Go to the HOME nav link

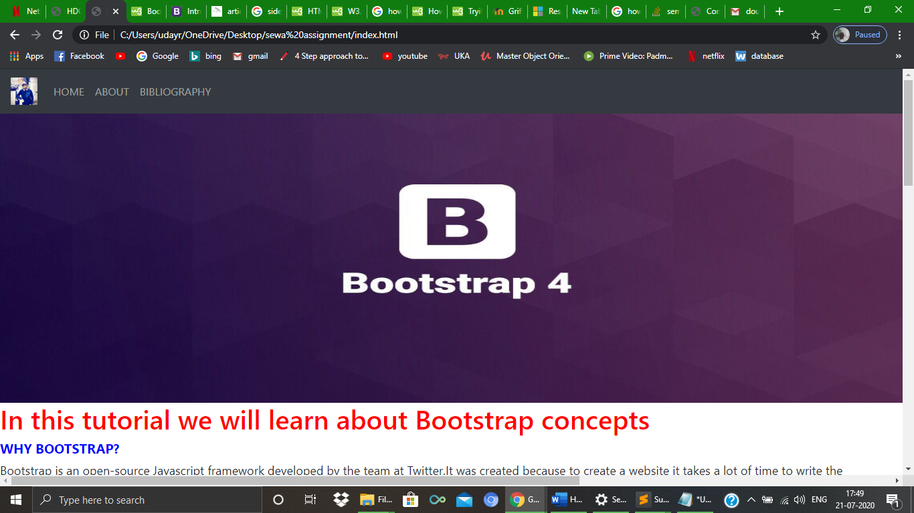[69, 92]
